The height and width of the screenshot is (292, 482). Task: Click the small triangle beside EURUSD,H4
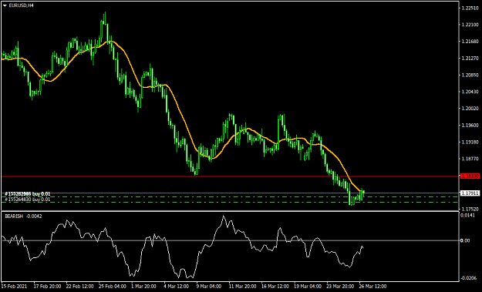coord(5,5)
